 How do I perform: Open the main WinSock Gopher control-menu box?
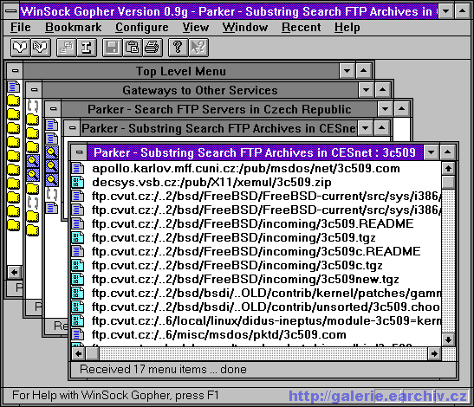pos(11,11)
